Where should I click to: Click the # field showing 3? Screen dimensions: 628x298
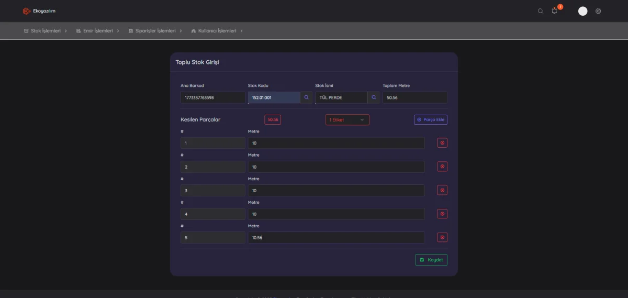213,190
